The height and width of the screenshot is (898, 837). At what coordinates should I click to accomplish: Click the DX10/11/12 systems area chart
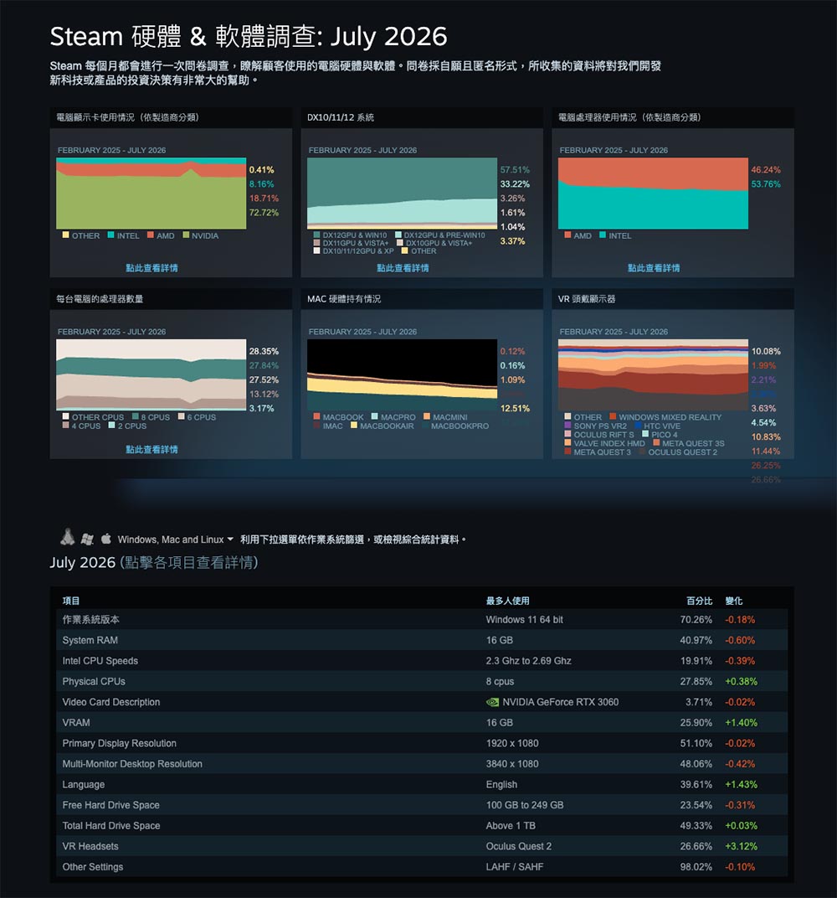click(x=403, y=193)
